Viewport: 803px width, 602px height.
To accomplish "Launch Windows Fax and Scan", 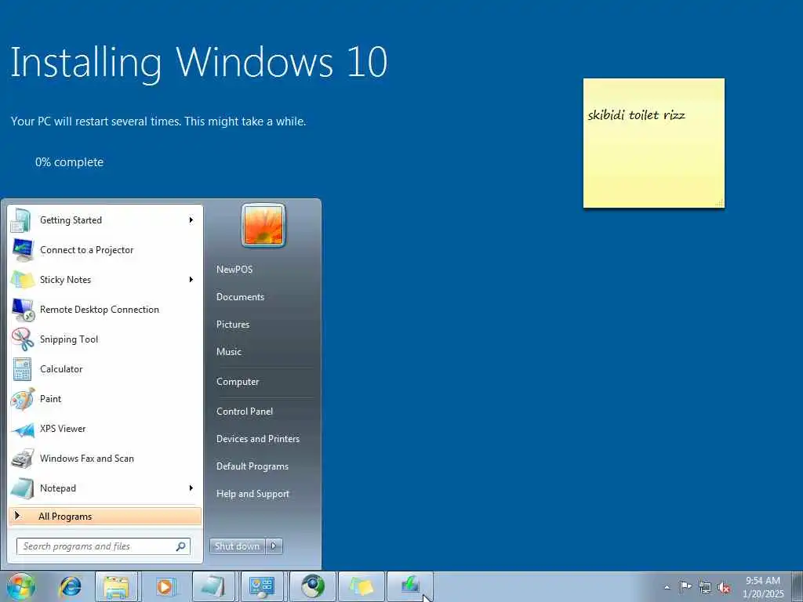I will [x=105, y=458].
